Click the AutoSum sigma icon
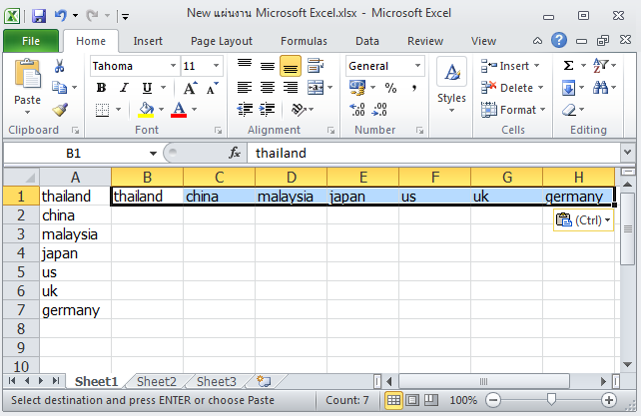 click(569, 66)
